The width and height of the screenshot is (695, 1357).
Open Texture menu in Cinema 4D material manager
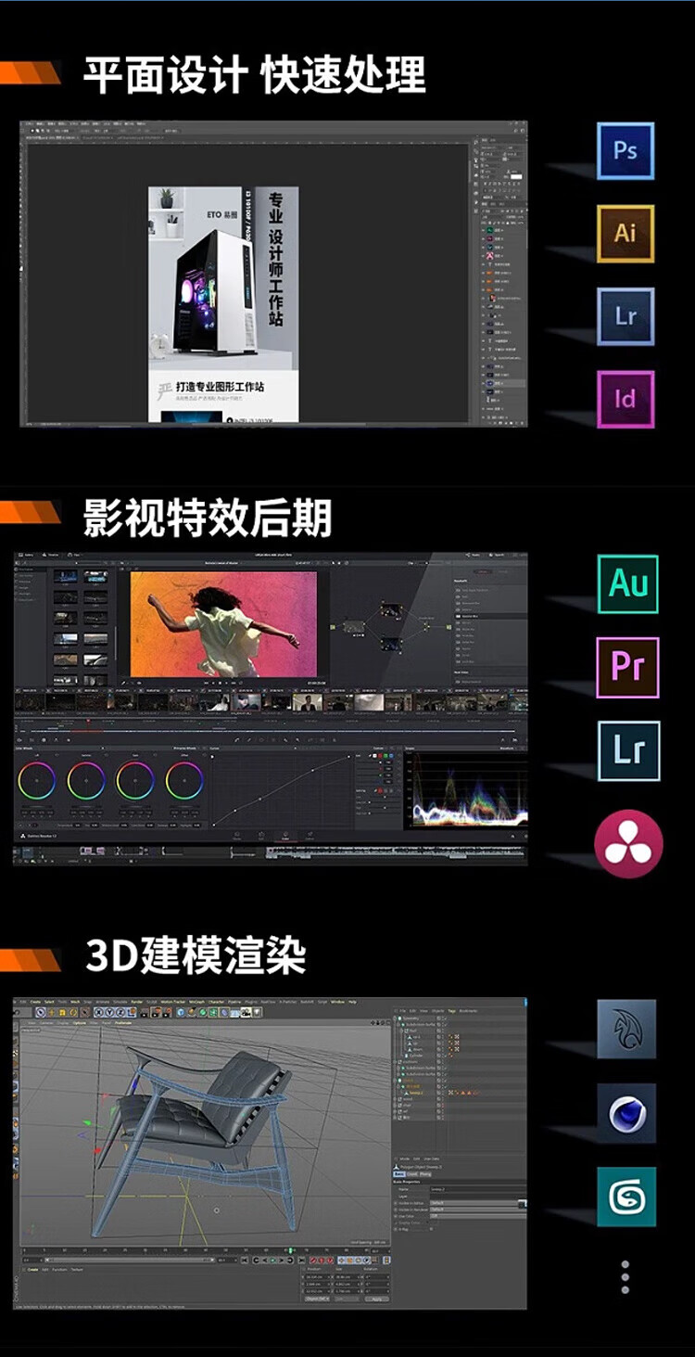[77, 1270]
